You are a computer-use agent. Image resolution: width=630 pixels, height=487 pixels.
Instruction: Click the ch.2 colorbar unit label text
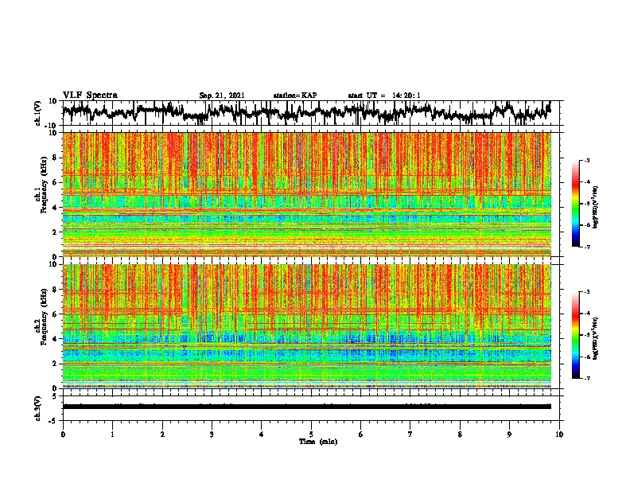596,338
